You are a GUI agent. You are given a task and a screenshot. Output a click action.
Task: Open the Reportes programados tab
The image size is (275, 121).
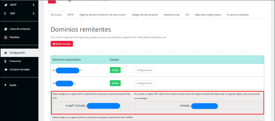click(x=208, y=15)
